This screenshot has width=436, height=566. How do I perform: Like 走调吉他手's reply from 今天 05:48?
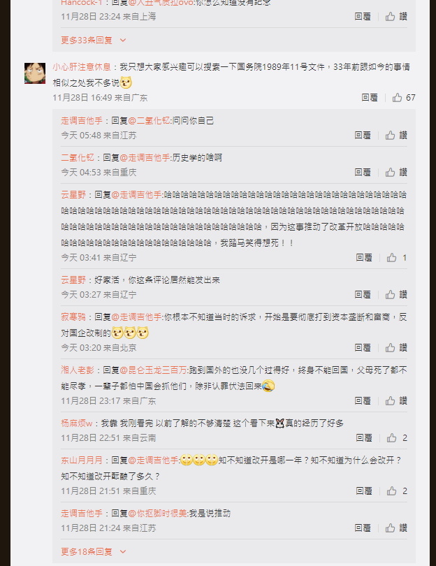click(396, 136)
